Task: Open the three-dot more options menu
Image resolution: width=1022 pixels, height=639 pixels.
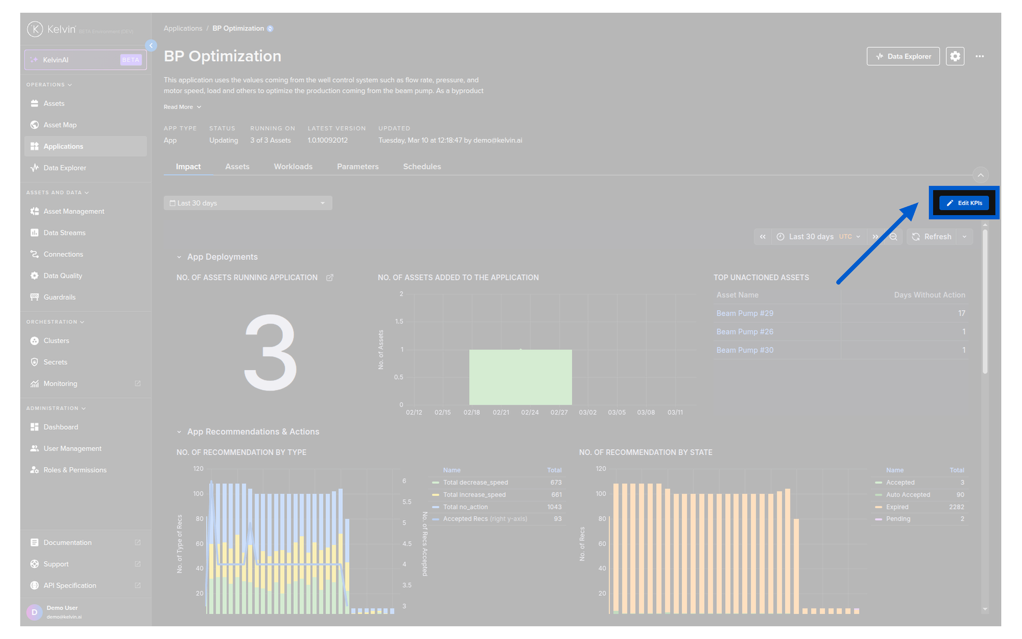Action: (979, 56)
